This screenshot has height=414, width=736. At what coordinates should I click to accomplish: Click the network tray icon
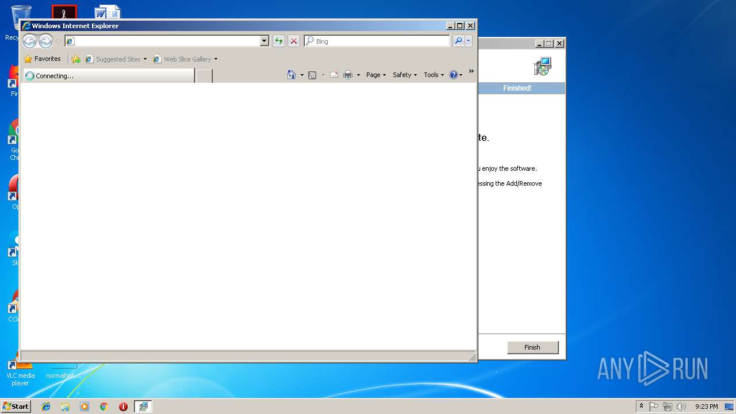(668, 407)
